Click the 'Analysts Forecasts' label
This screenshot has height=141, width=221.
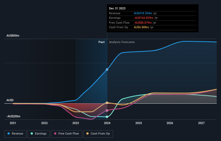[x=122, y=42]
